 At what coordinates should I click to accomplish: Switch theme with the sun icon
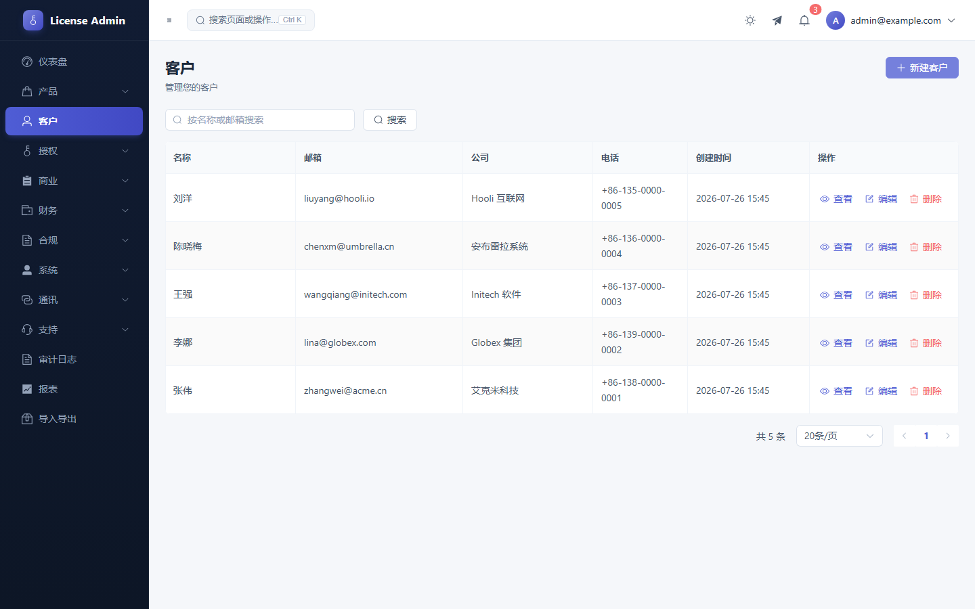tap(750, 20)
